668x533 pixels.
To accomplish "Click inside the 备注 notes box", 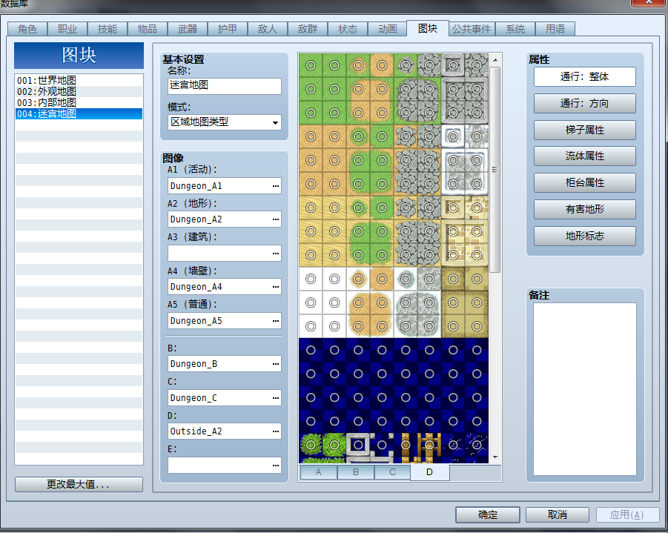I will 584,389.
